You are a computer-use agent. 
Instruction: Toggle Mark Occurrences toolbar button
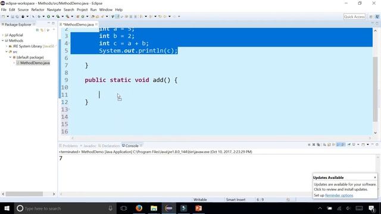(x=118, y=17)
